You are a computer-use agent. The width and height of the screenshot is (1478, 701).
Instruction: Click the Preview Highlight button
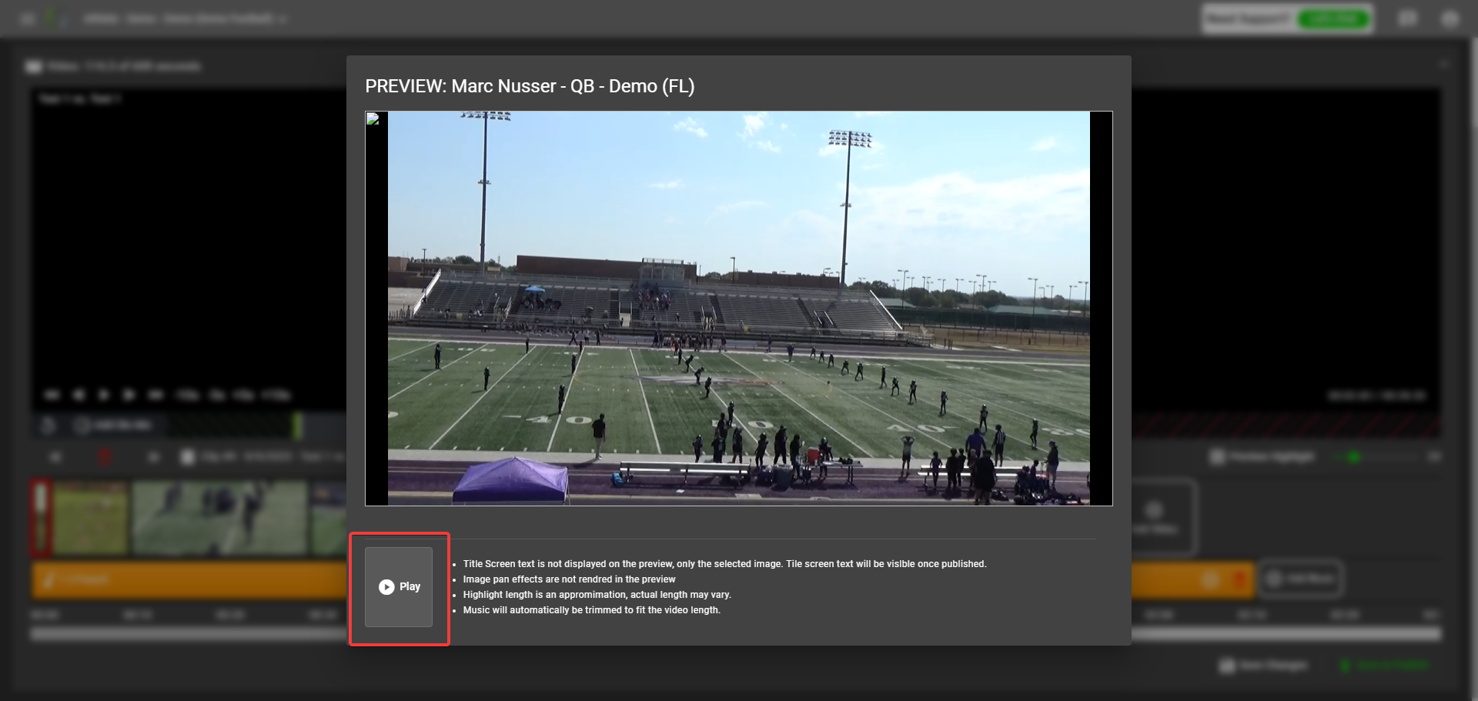[1262, 457]
